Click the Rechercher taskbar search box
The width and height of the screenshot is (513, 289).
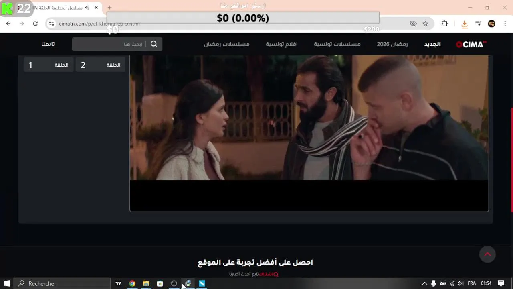tap(62, 283)
